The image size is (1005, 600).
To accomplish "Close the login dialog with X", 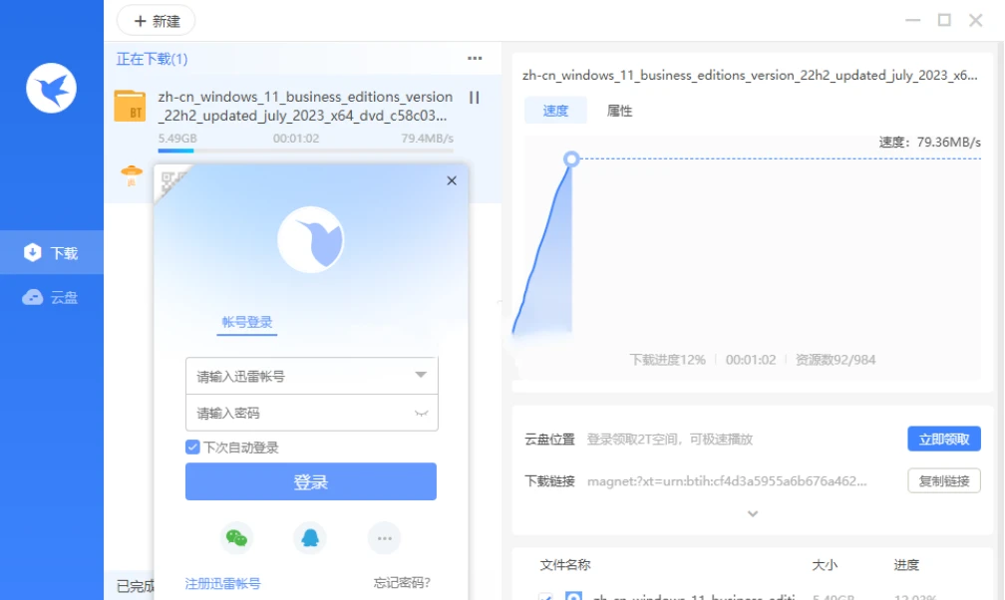I will pos(452,180).
